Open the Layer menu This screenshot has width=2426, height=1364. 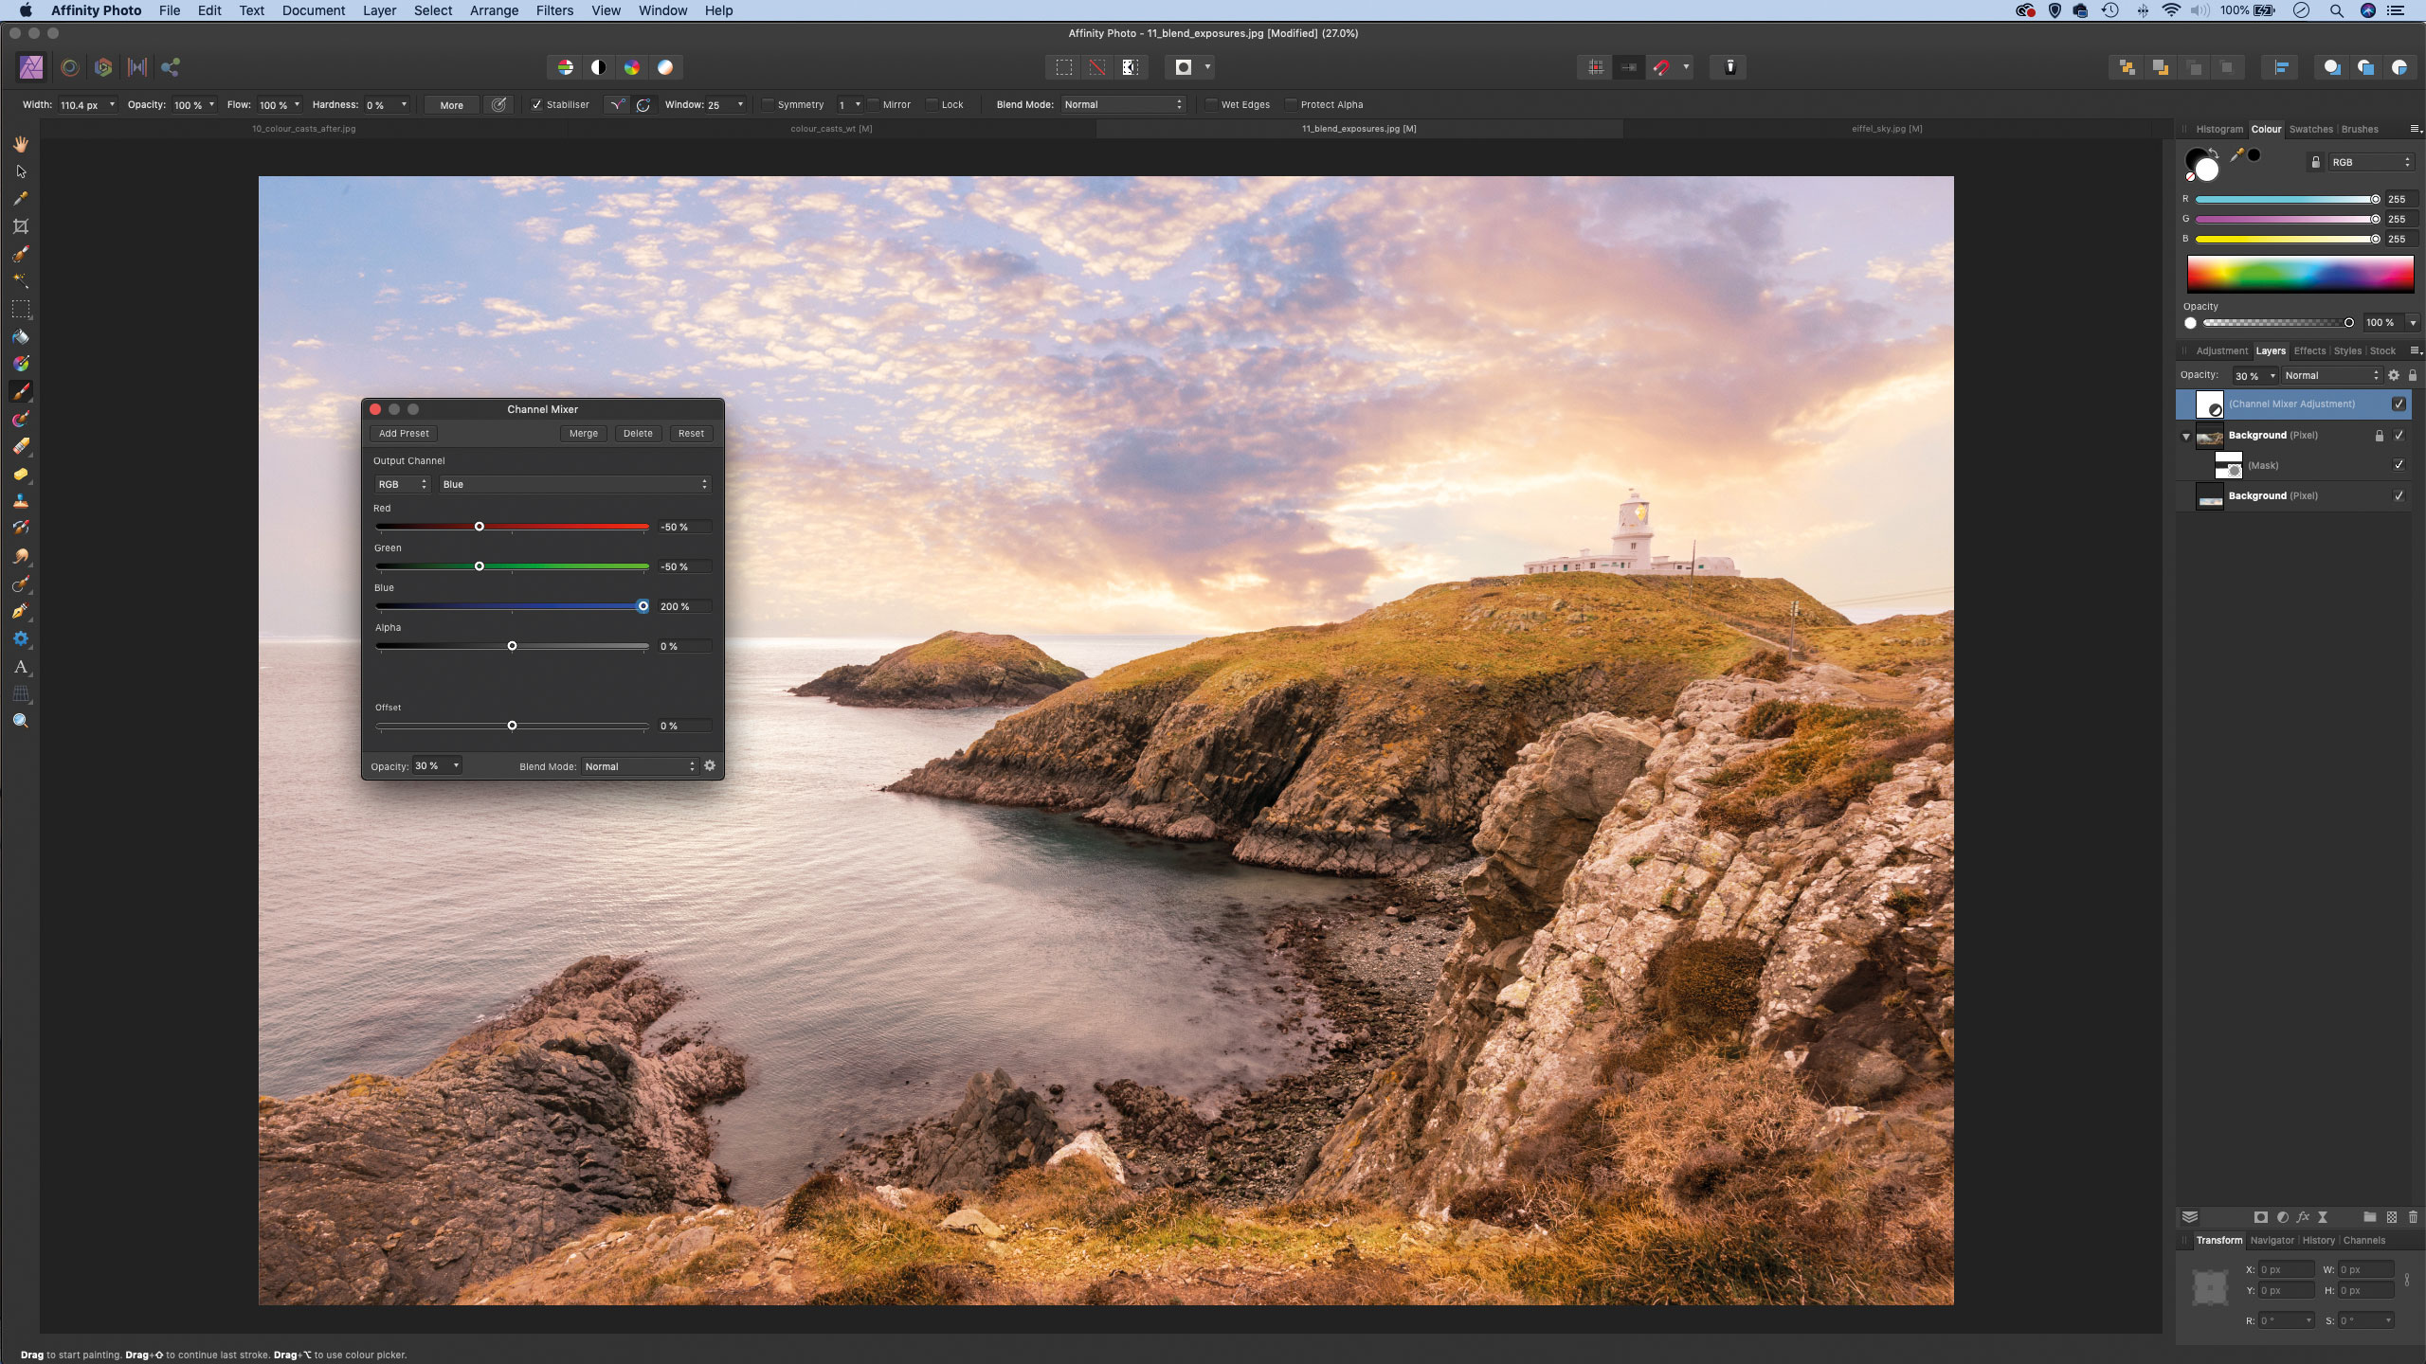pos(379,10)
